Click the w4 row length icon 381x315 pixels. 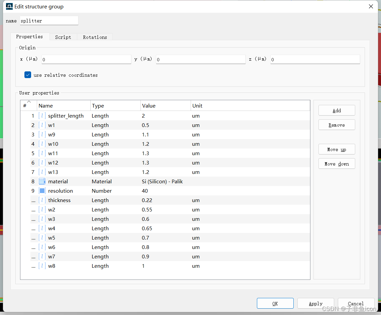(x=42, y=228)
